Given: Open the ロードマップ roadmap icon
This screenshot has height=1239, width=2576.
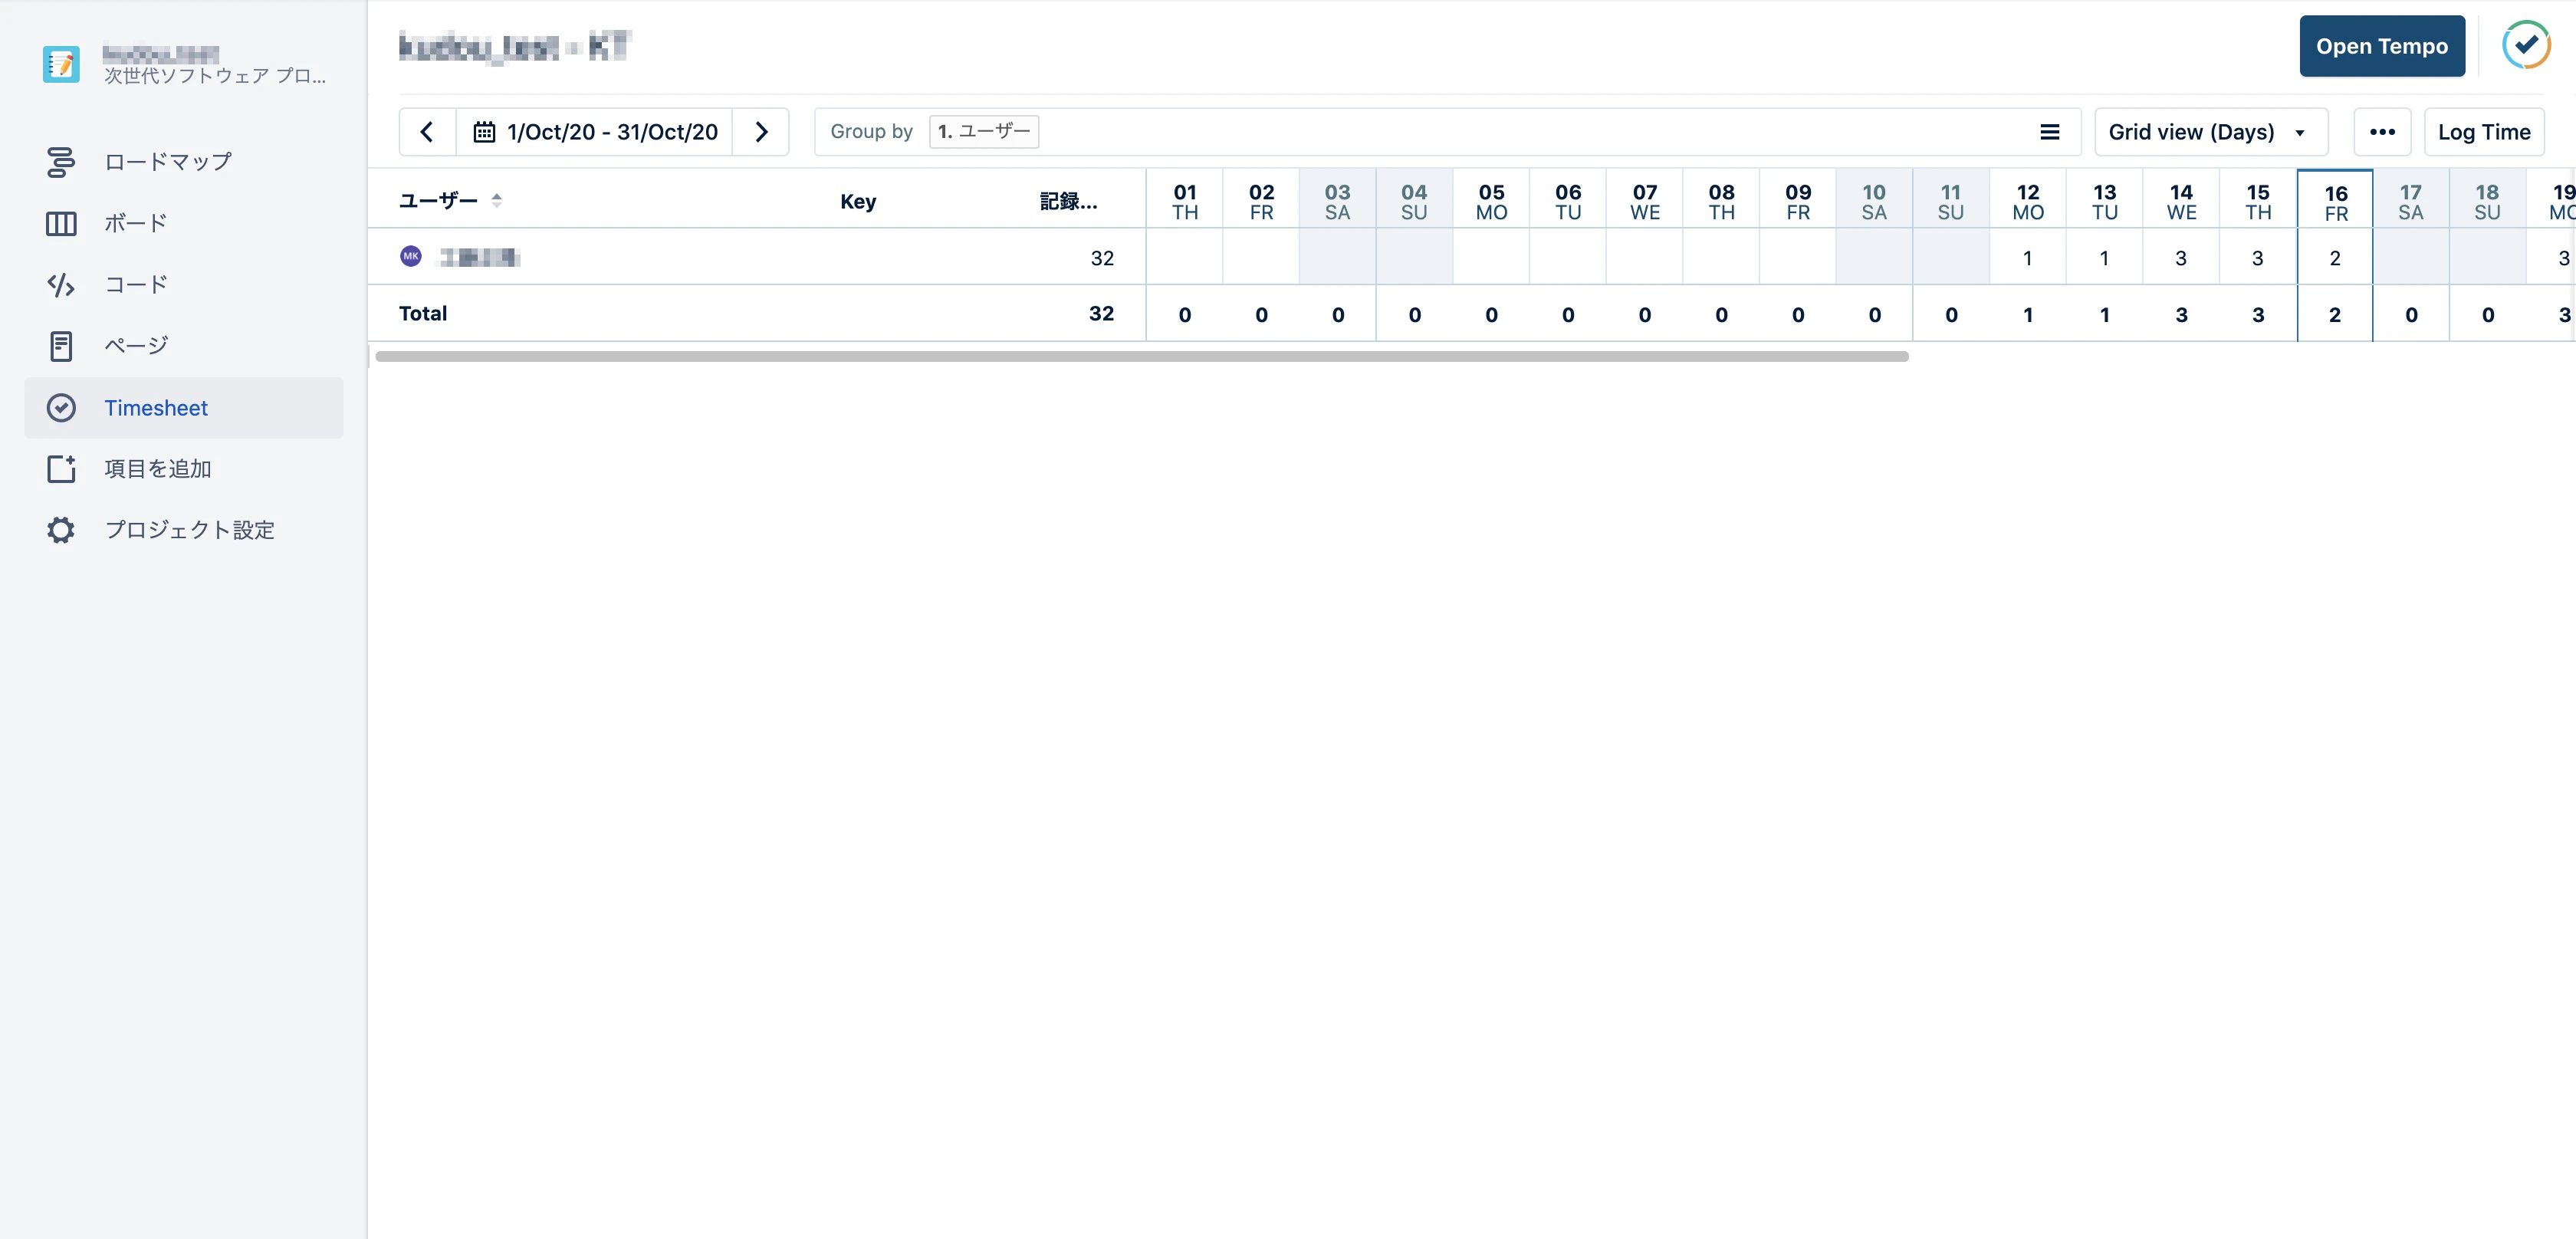Looking at the screenshot, I should (61, 162).
